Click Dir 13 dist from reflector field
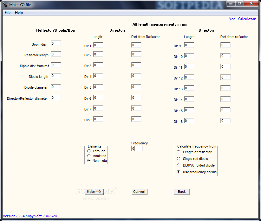This screenshot has width=261, height=221. [x=225, y=88]
